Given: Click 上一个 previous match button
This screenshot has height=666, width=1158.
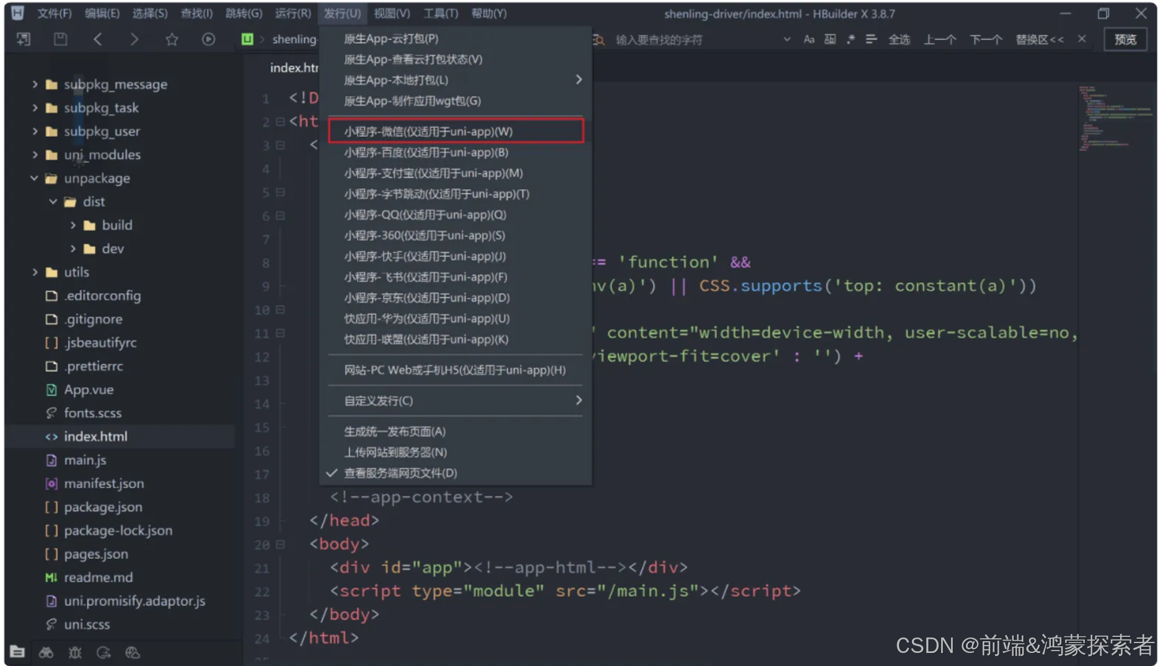Looking at the screenshot, I should click(x=940, y=40).
